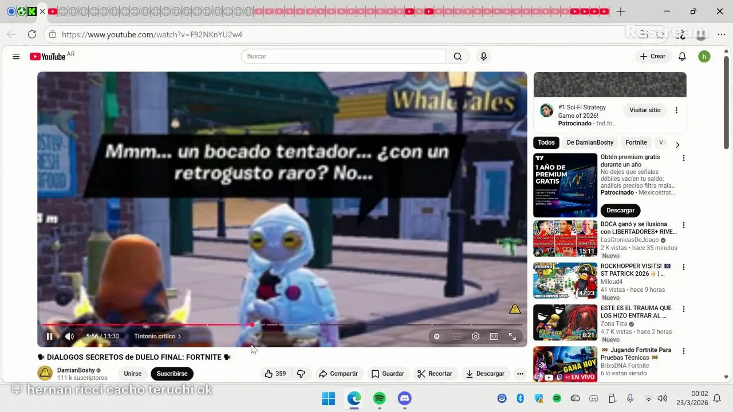This screenshot has height=412, width=733.
Task: Expand 'Tintonio crítico' chapter list
Action: coord(157,336)
